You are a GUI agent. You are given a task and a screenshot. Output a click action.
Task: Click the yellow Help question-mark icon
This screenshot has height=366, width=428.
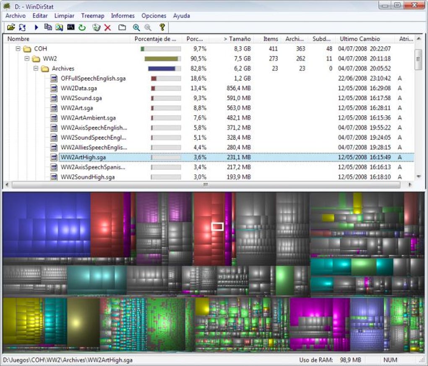point(162,27)
